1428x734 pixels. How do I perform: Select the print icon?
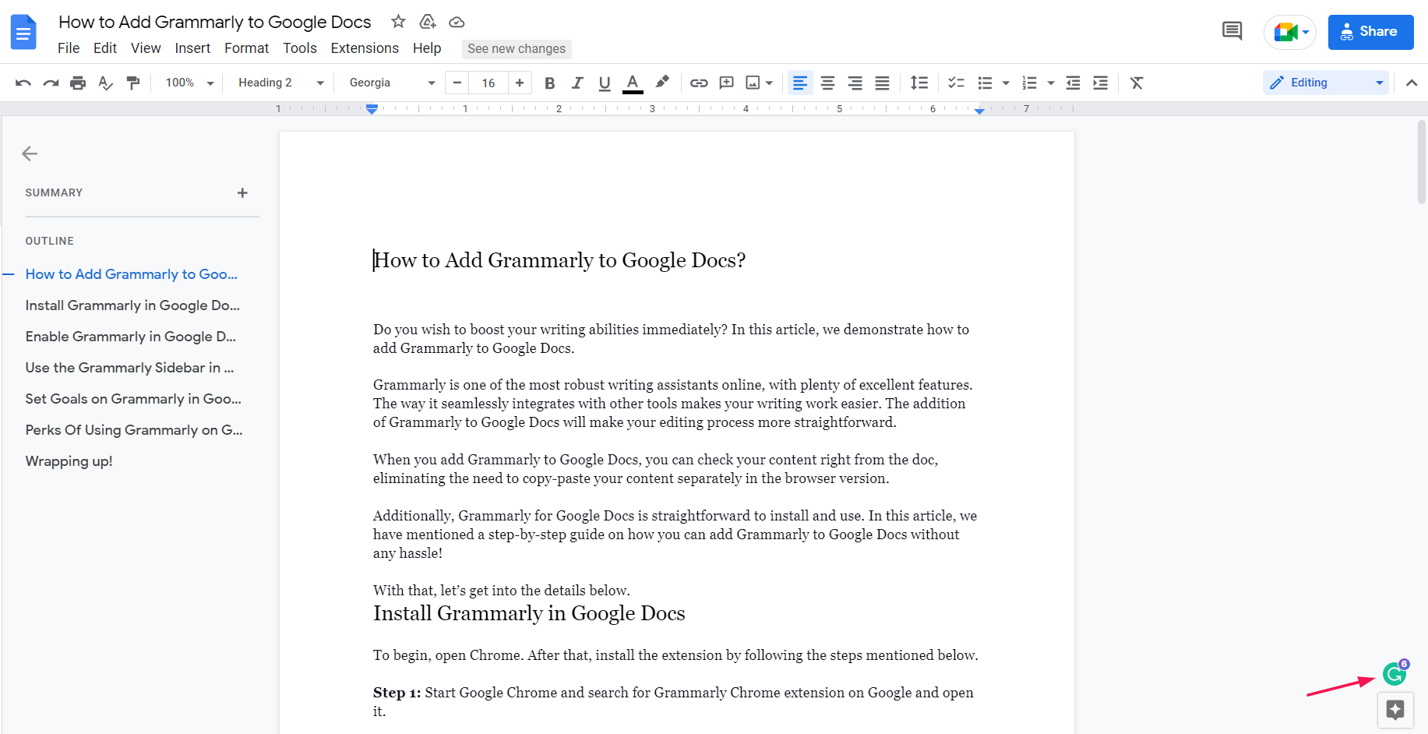tap(78, 83)
